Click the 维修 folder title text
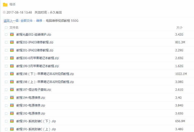 (12, 5)
